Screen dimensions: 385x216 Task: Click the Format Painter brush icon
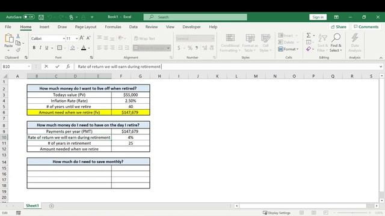click(18, 50)
